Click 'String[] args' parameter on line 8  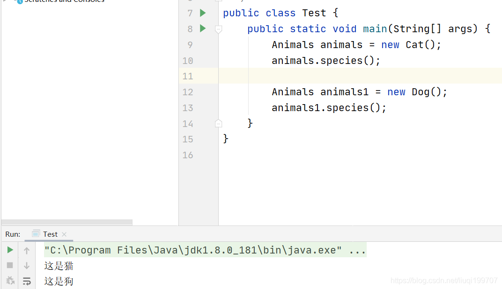433,29
